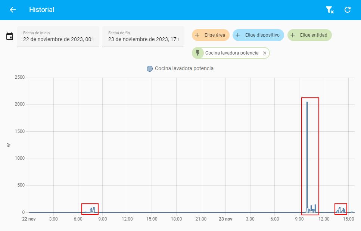Viewport: 361px width, 231px height.
Task: Toggle Cocina lavadora potencia legend series
Action: click(x=184, y=69)
